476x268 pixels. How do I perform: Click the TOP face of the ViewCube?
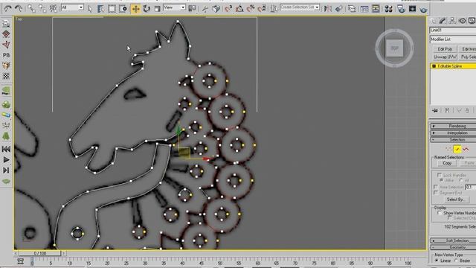click(394, 48)
